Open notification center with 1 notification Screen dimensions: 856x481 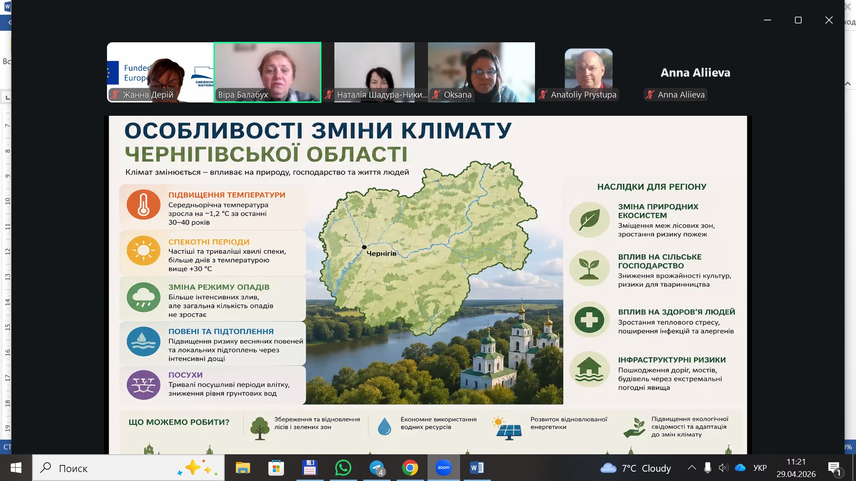[x=834, y=468]
